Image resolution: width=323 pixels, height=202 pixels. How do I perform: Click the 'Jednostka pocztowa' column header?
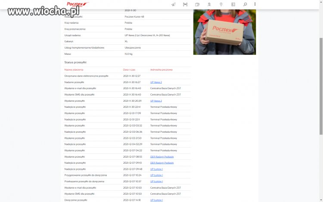coord(161,70)
